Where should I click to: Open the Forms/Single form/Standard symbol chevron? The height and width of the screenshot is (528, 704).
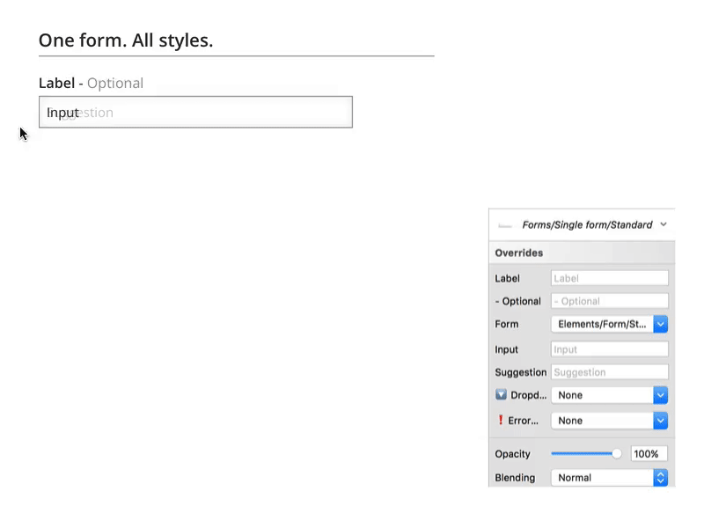tap(663, 224)
